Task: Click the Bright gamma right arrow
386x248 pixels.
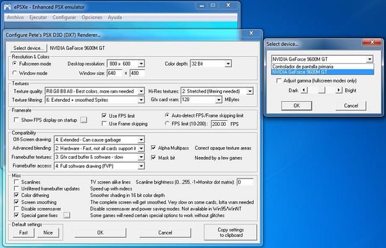Action: click(x=339, y=90)
